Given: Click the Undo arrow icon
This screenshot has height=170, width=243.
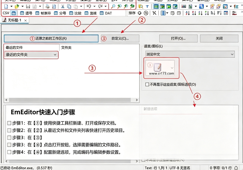Looking at the screenshot, I should tap(89, 6).
